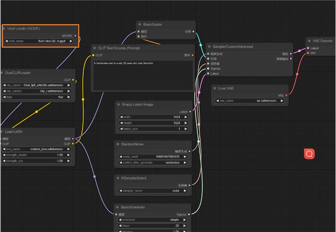This screenshot has height=232, width=336.
Task: Click the height 1024 value field
Action: point(153,123)
